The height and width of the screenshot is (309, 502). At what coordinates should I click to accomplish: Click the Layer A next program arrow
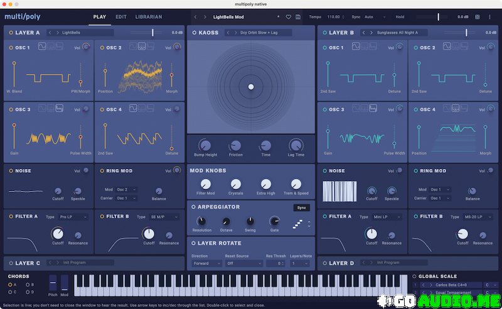coord(58,33)
